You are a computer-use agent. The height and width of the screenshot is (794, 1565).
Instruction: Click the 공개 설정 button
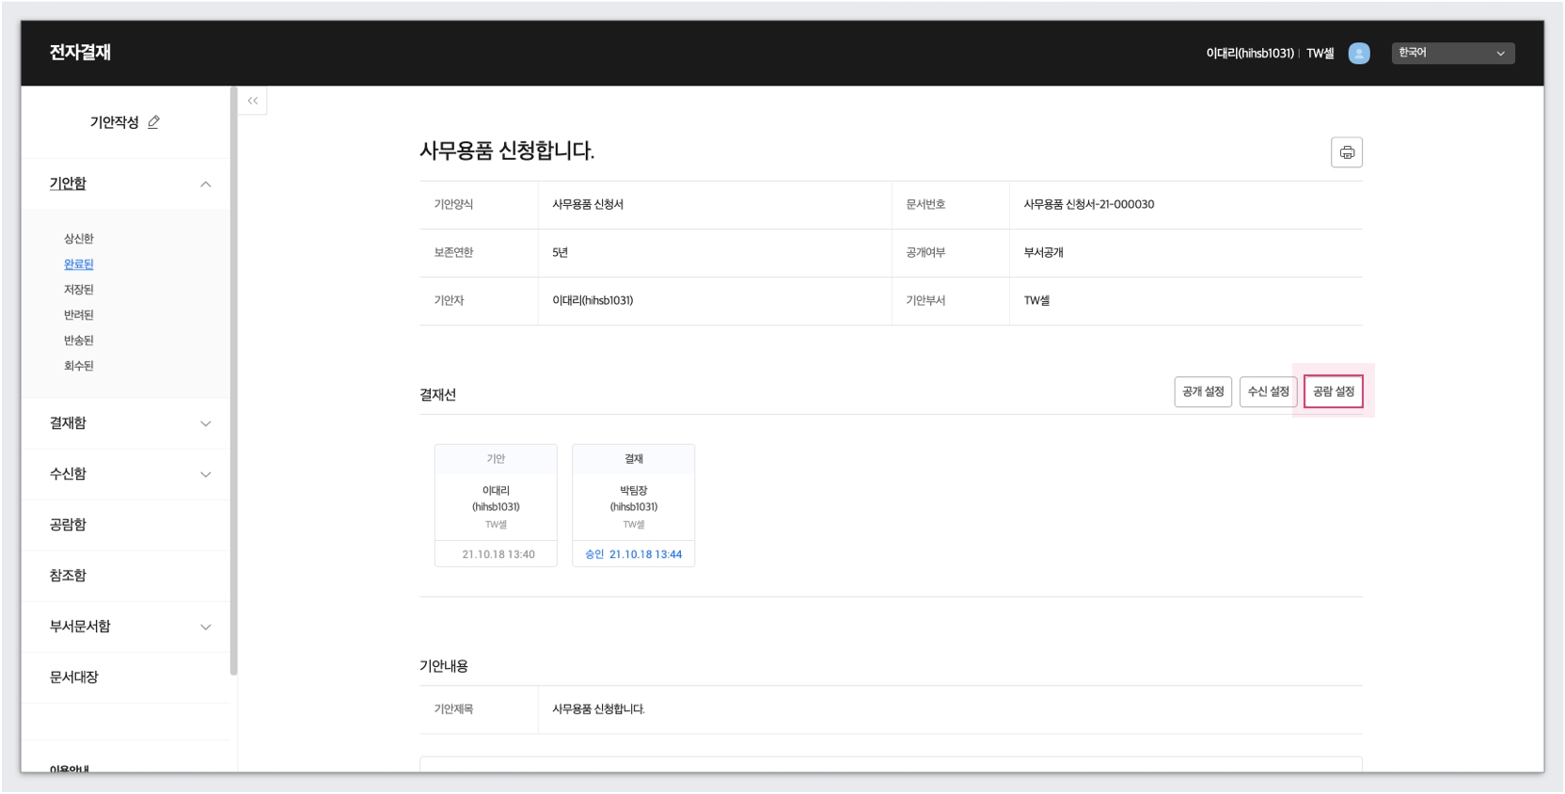pos(1203,391)
